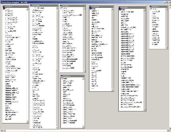
Task: Select the "industry" field in actgroup table
Action: [94, 40]
